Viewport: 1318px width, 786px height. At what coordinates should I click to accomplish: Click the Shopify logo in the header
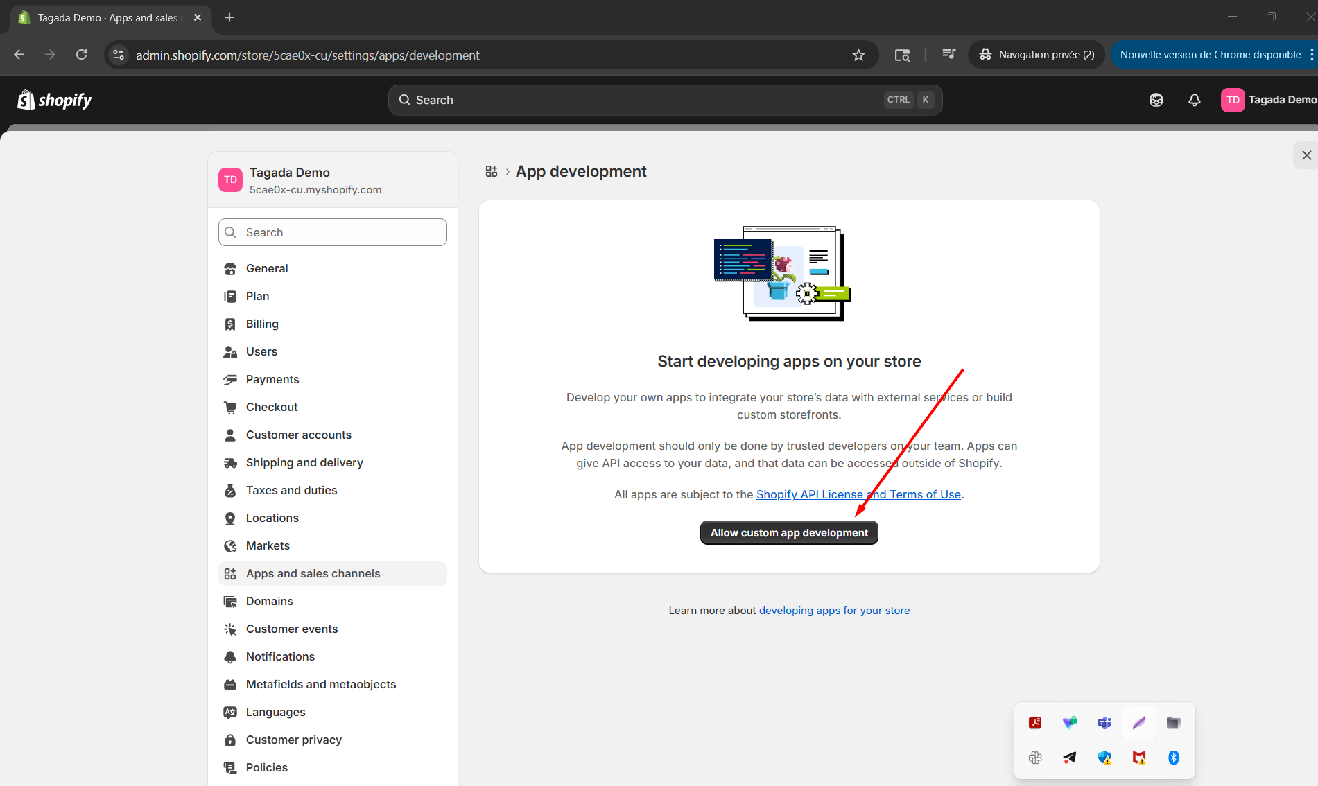[55, 101]
